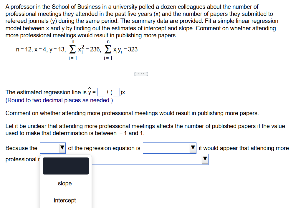Click the triangle arrow on the regression equation selector
This screenshot has height=208, width=296.
pos(194,148)
